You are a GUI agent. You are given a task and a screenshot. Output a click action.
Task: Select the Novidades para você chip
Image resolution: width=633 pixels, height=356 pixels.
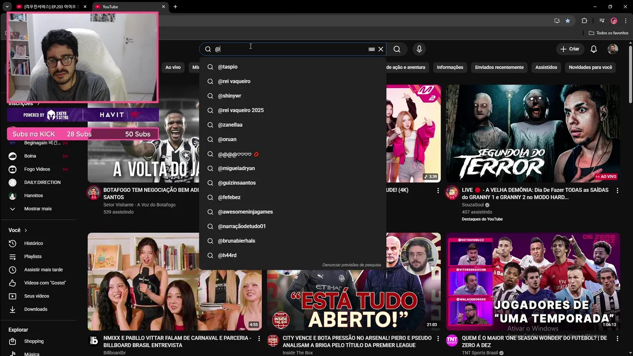click(590, 67)
